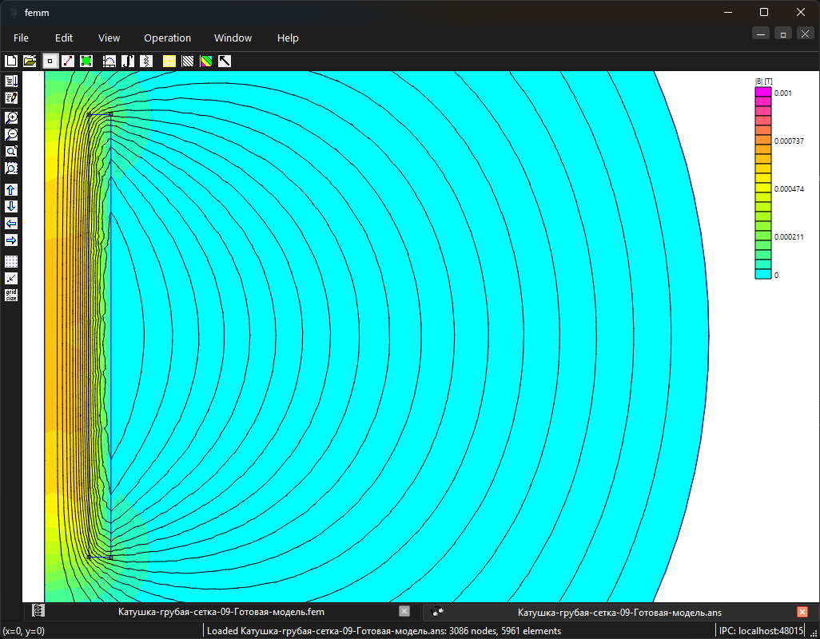This screenshot has width=820, height=639.
Task: Switch to the .fem document tab
Action: (221, 612)
